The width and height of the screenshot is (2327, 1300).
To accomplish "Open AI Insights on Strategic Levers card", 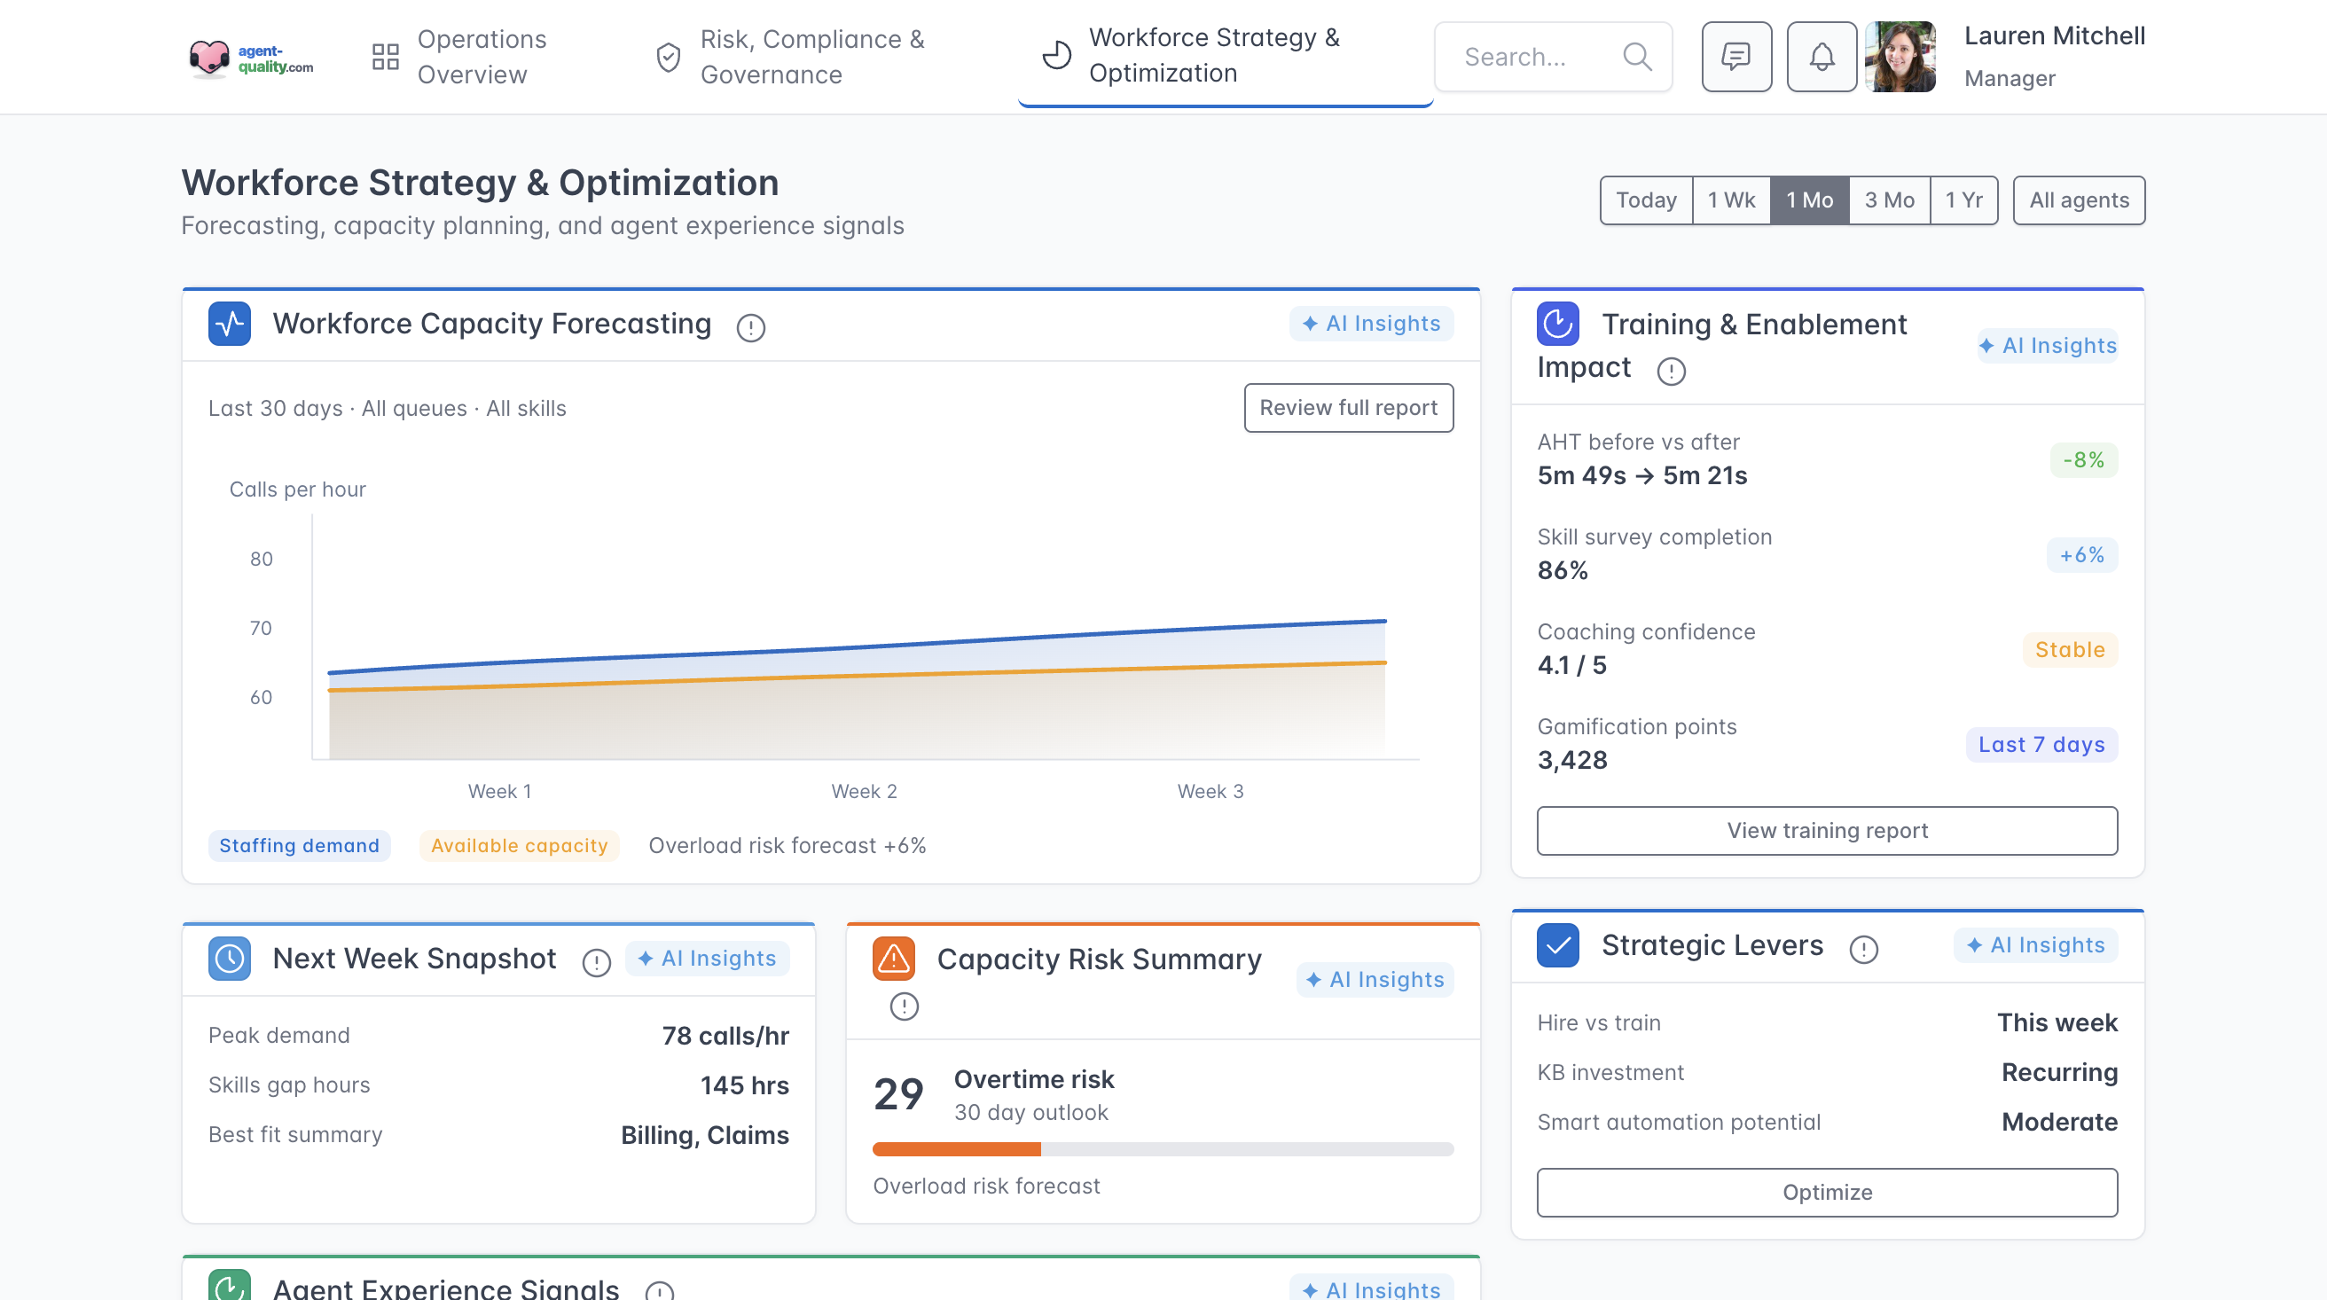I will 2034,945.
